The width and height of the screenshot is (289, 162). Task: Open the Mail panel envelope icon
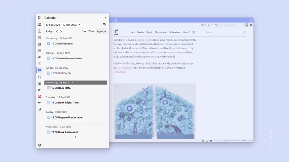39,64
